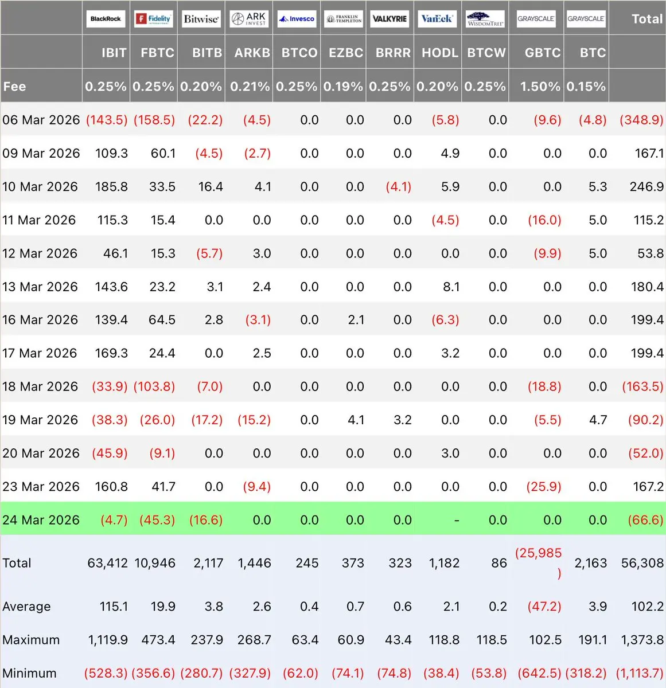
Task: Click the Franklin Templeton logo
Action: pyautogui.click(x=344, y=18)
